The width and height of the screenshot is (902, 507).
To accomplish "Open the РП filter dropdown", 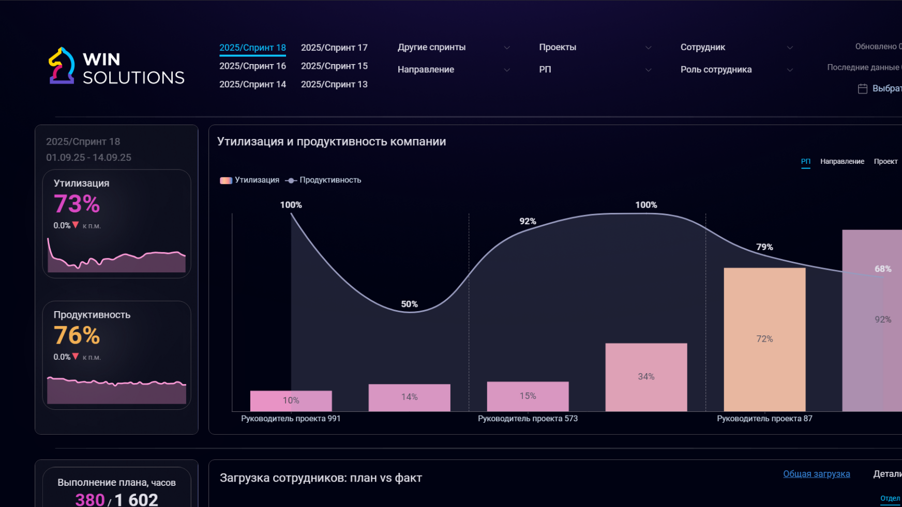I will (x=595, y=70).
